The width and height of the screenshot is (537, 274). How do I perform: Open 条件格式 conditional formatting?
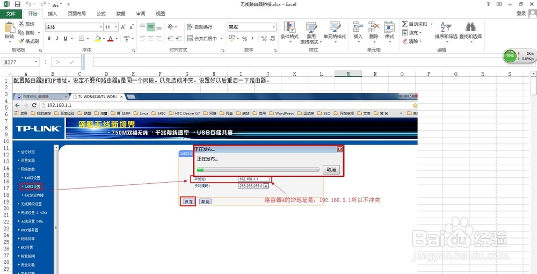coord(290,33)
